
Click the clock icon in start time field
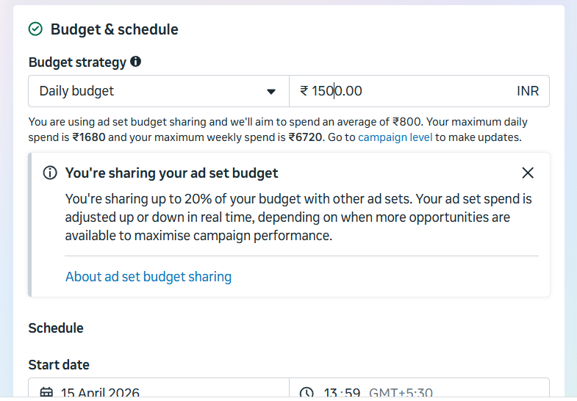[x=307, y=392]
